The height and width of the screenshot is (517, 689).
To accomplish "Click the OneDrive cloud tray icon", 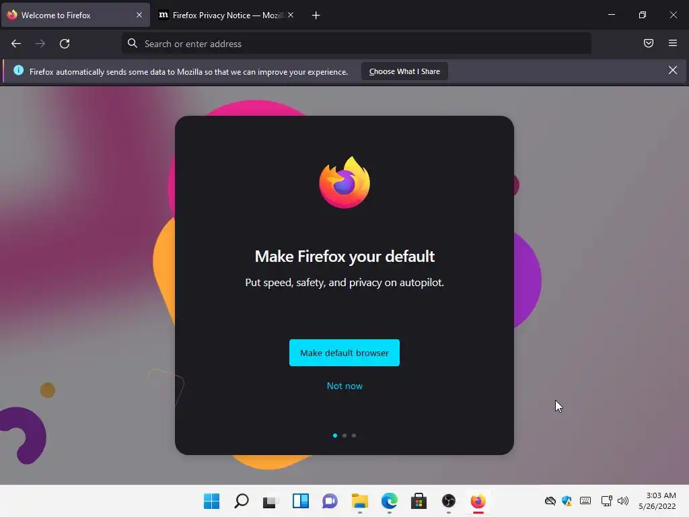I will (550, 501).
